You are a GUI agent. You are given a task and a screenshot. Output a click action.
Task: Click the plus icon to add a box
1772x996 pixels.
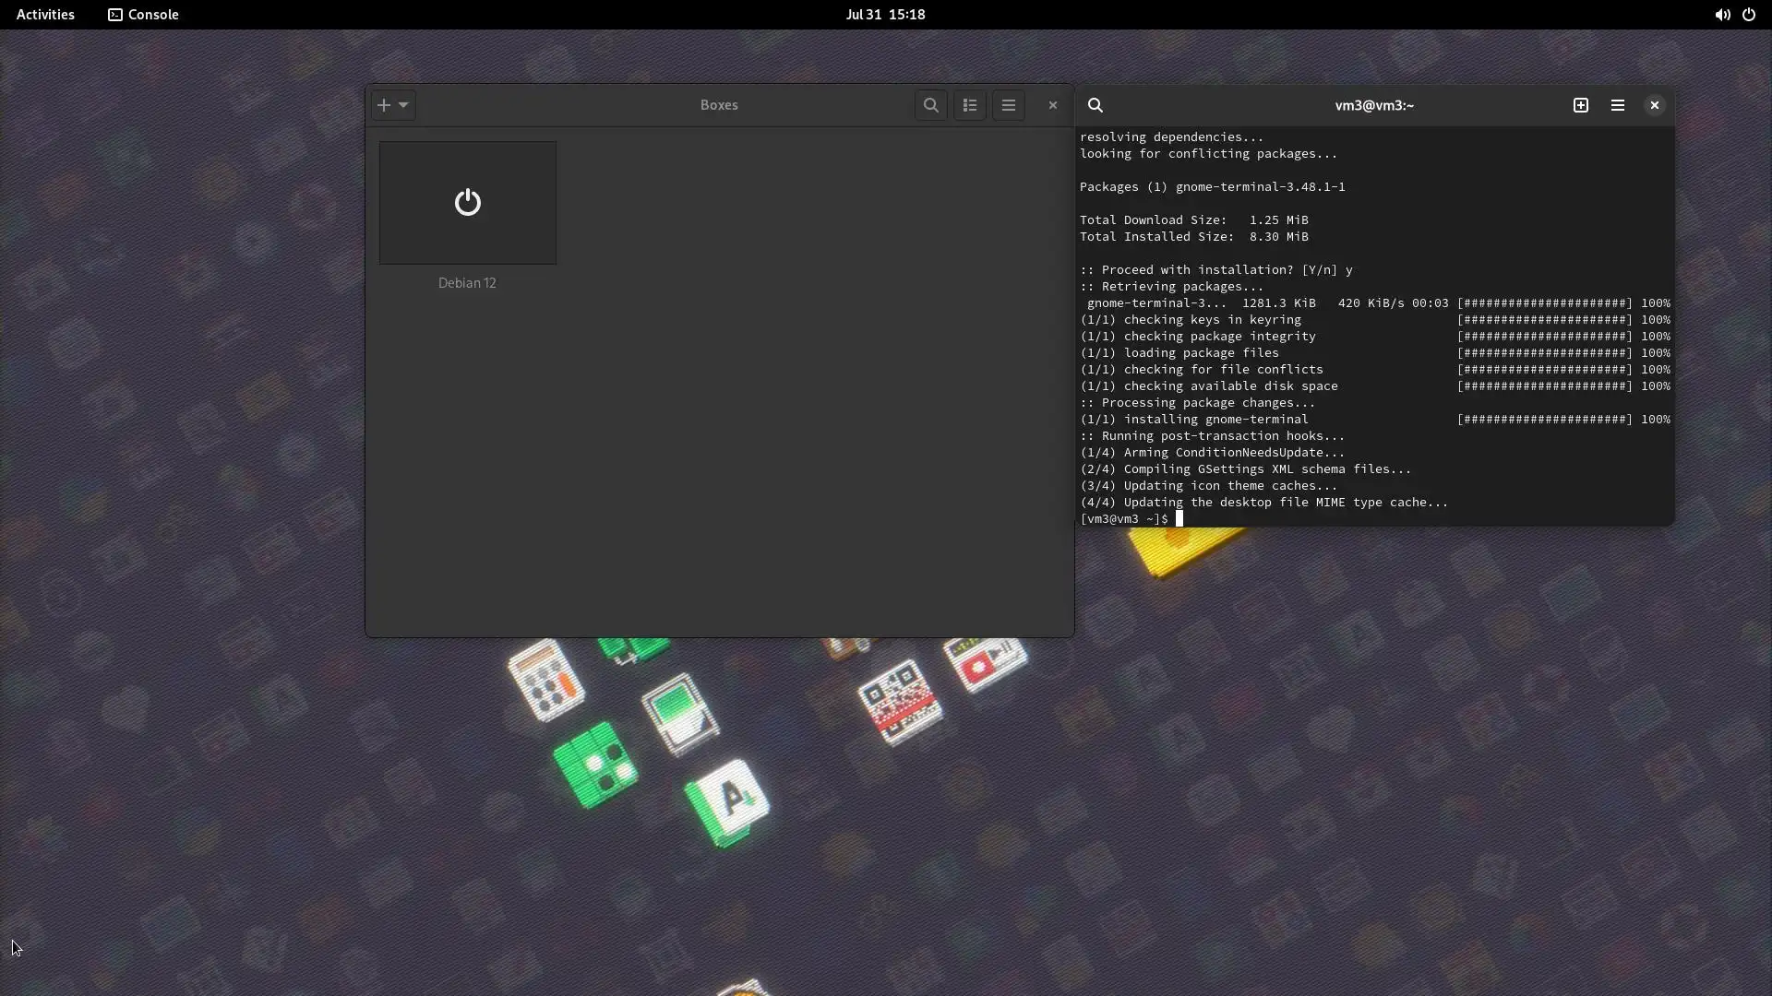(x=384, y=105)
